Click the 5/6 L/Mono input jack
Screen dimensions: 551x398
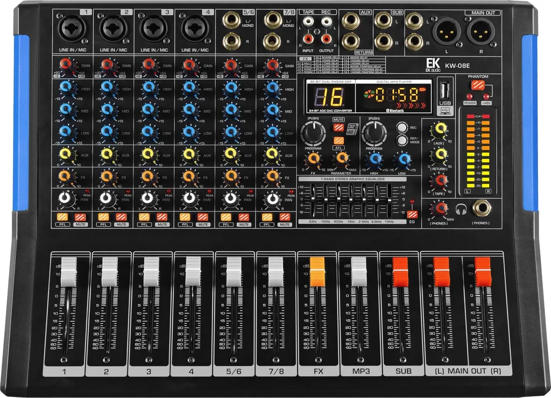coord(232,20)
